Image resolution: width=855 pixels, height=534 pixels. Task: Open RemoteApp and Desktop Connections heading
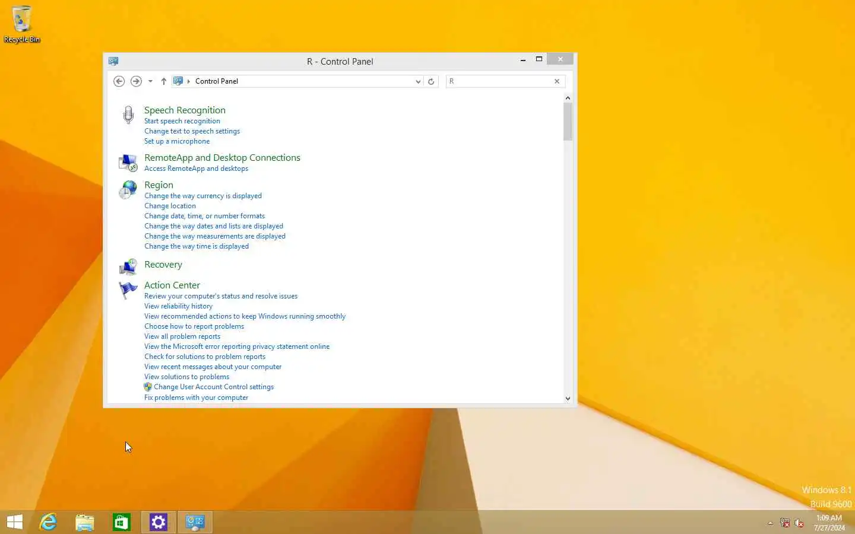(222, 157)
